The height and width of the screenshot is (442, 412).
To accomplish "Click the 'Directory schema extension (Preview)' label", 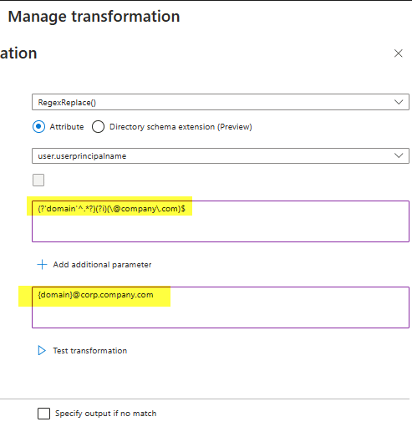I will click(181, 127).
